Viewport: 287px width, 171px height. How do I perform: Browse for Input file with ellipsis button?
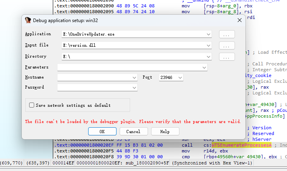click(x=227, y=46)
